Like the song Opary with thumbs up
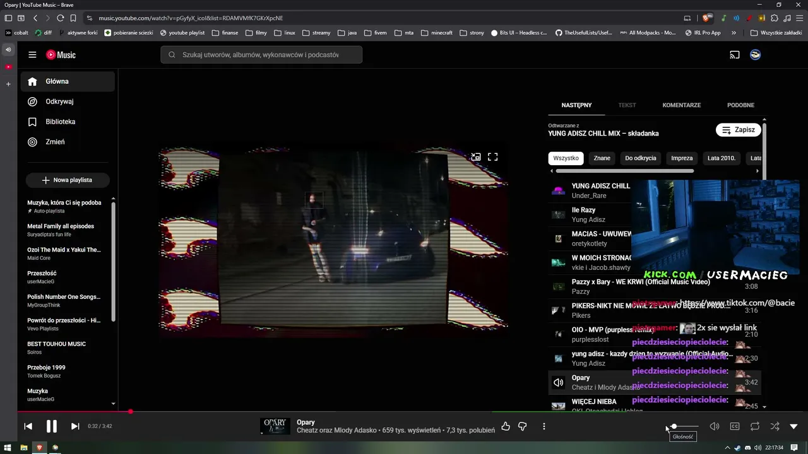808x454 pixels. (506, 426)
